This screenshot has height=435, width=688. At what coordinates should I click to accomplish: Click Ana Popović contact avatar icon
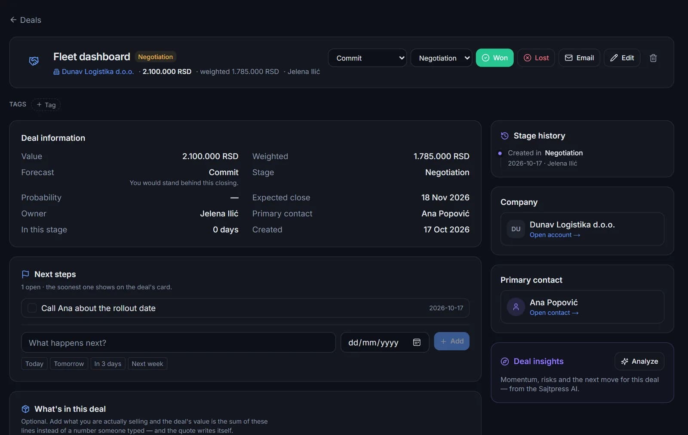tap(516, 307)
